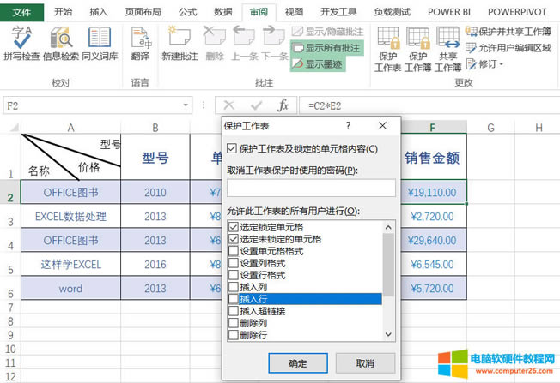Image resolution: width=560 pixels, height=383 pixels.
Task: Enable the 设置单元格格式 checkbox
Action: [234, 251]
